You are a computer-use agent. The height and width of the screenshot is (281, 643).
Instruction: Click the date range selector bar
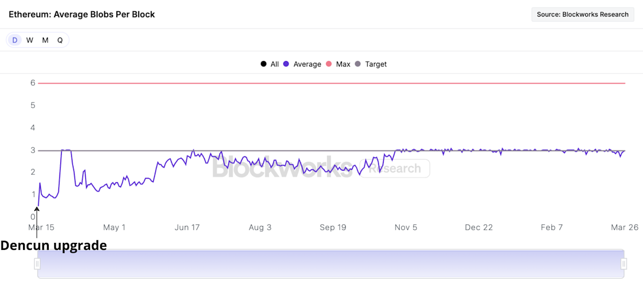331,264
